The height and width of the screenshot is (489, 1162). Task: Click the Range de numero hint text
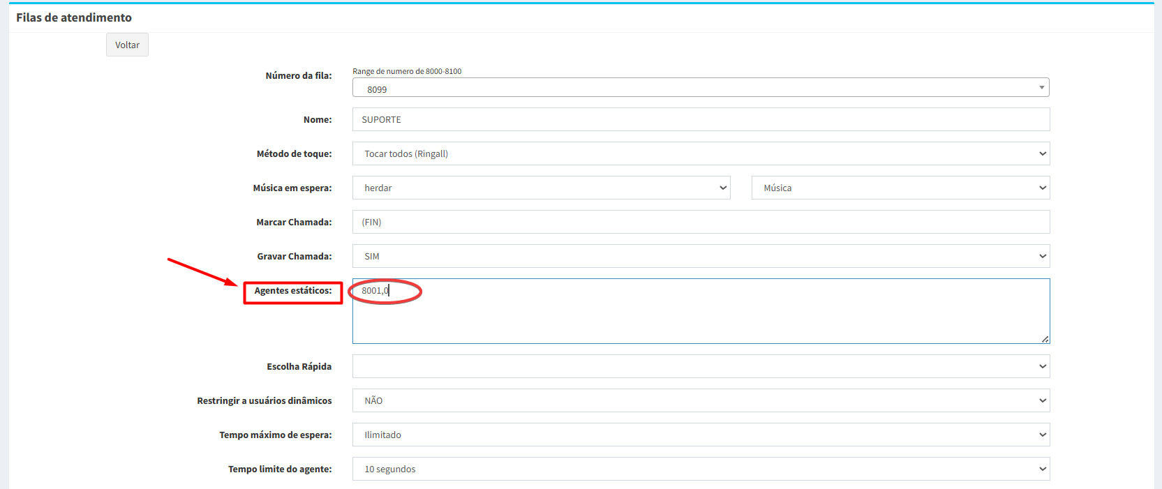coord(407,71)
